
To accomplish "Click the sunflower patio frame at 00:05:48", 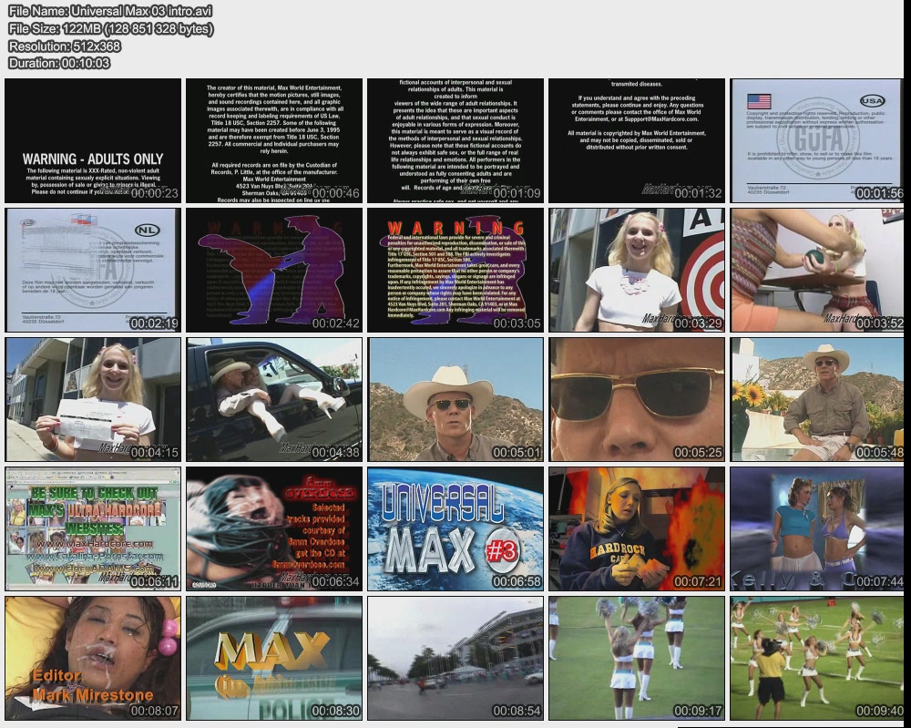I will point(817,399).
